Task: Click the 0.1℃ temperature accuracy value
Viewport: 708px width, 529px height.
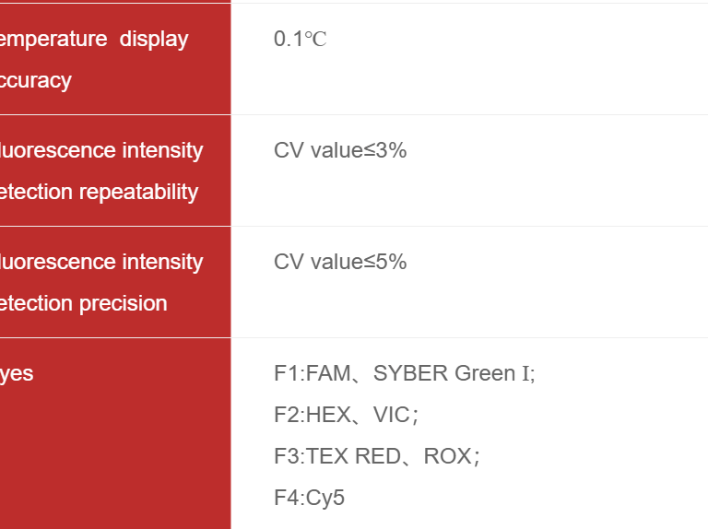Action: pos(300,39)
